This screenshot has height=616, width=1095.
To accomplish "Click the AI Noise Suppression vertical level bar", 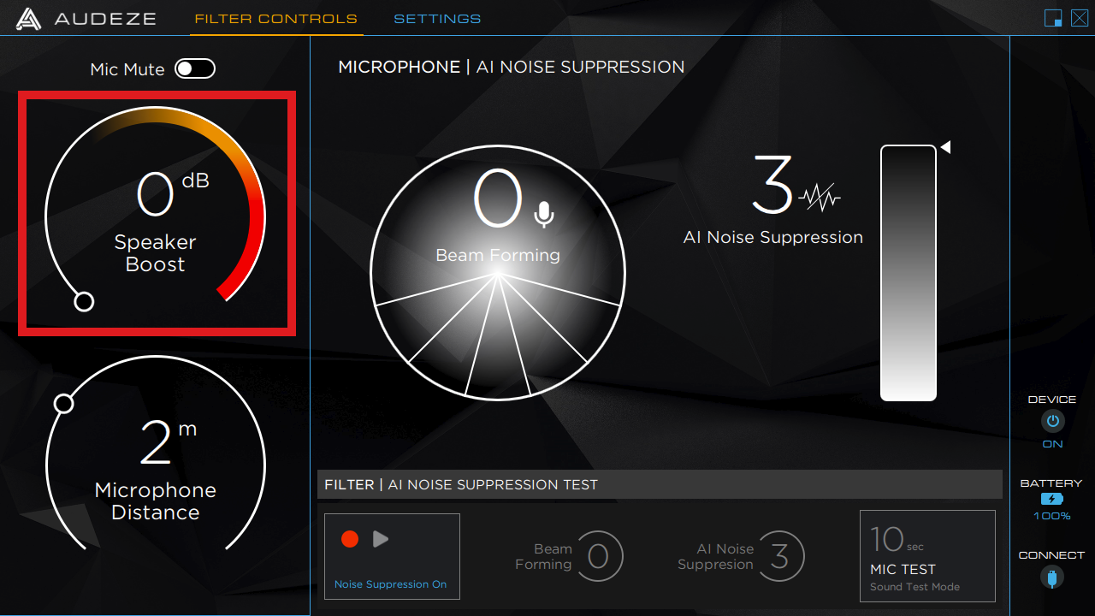I will [x=909, y=273].
